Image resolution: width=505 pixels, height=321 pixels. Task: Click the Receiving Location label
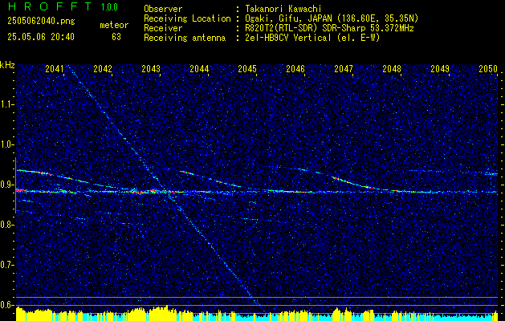[x=187, y=18]
